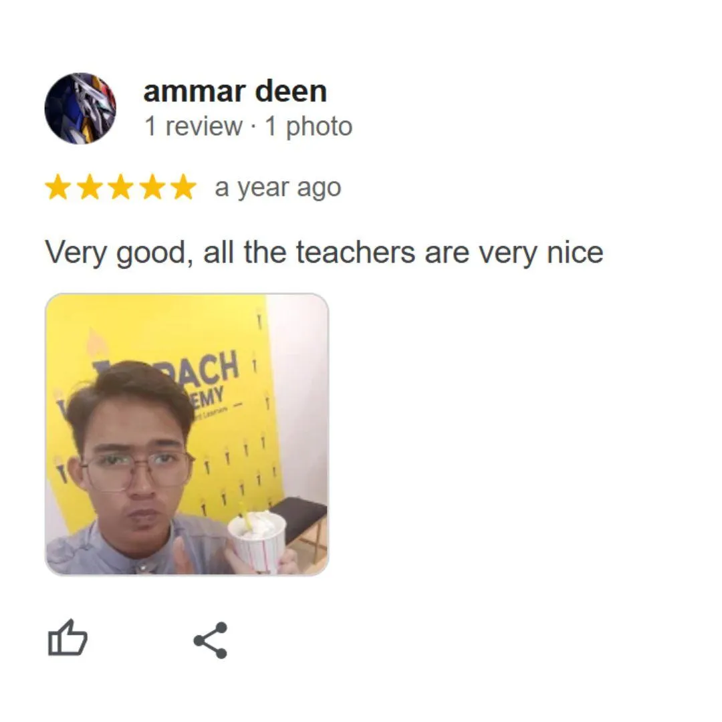Open the attached review photo thumbnail
The width and height of the screenshot is (722, 722).
tap(187, 435)
